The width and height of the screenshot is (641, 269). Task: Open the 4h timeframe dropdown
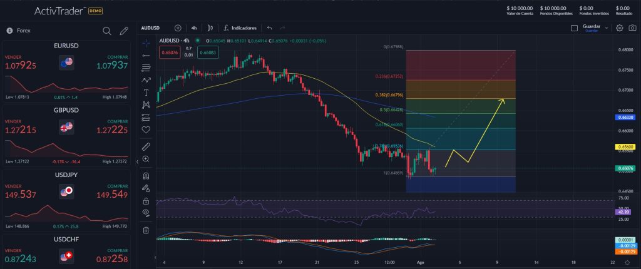click(x=194, y=28)
